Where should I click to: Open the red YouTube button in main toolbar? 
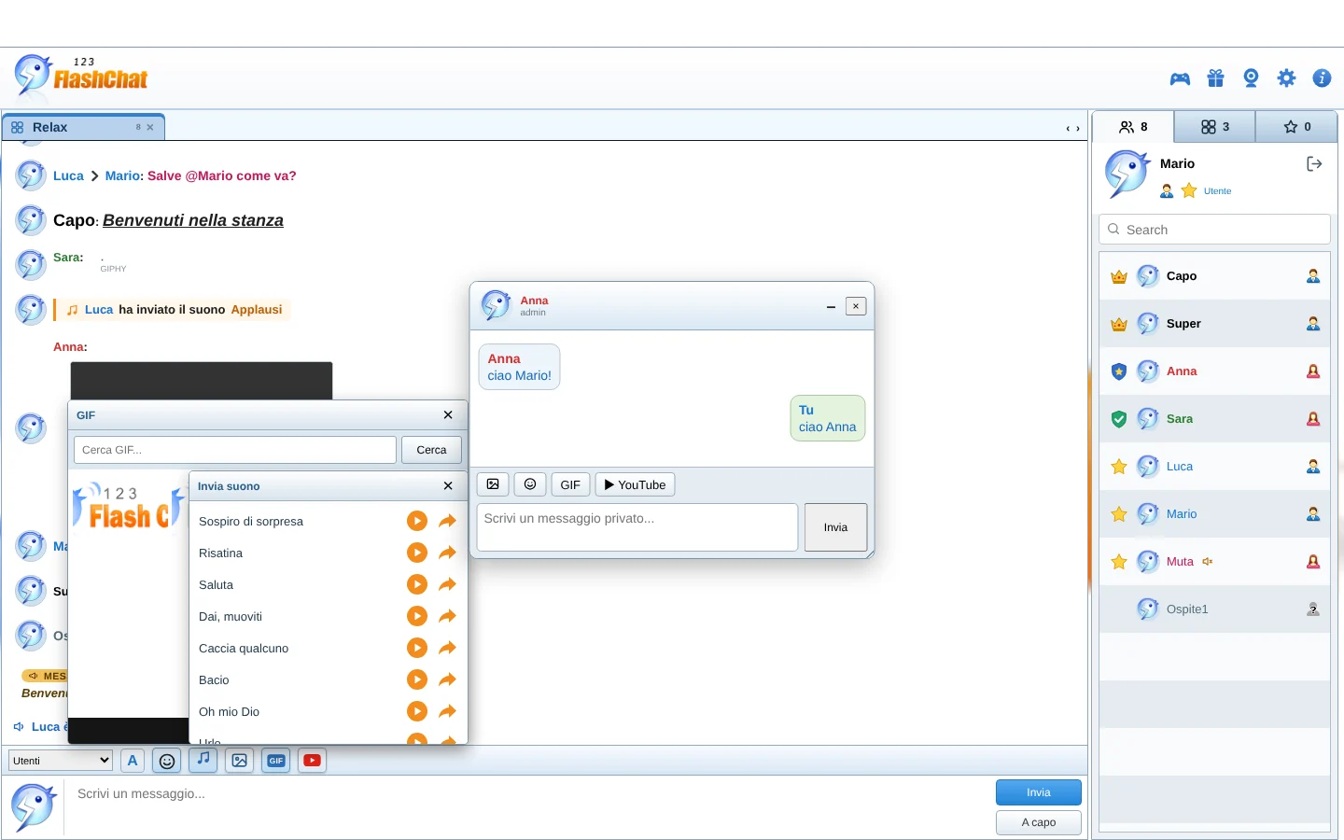(x=313, y=761)
